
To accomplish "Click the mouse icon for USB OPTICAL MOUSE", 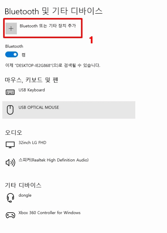I will pyautogui.click(x=10, y=110).
